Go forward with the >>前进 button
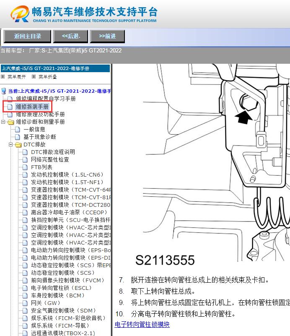Screen dimensions: 290x336 pos(107,36)
